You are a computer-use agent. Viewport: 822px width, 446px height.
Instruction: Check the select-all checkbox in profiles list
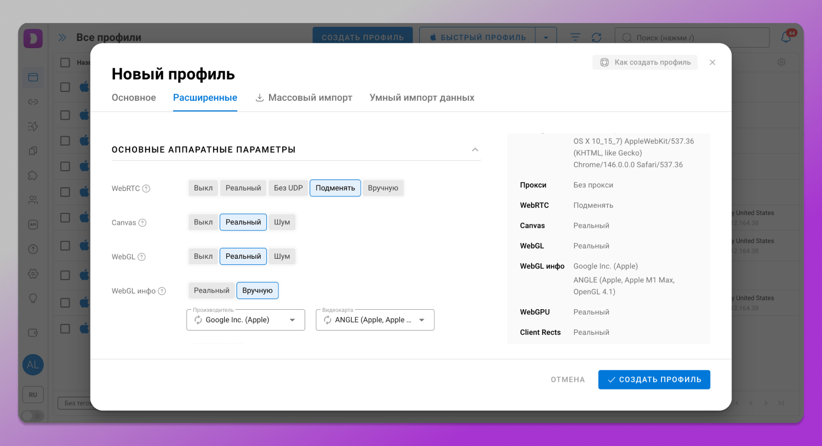[64, 62]
